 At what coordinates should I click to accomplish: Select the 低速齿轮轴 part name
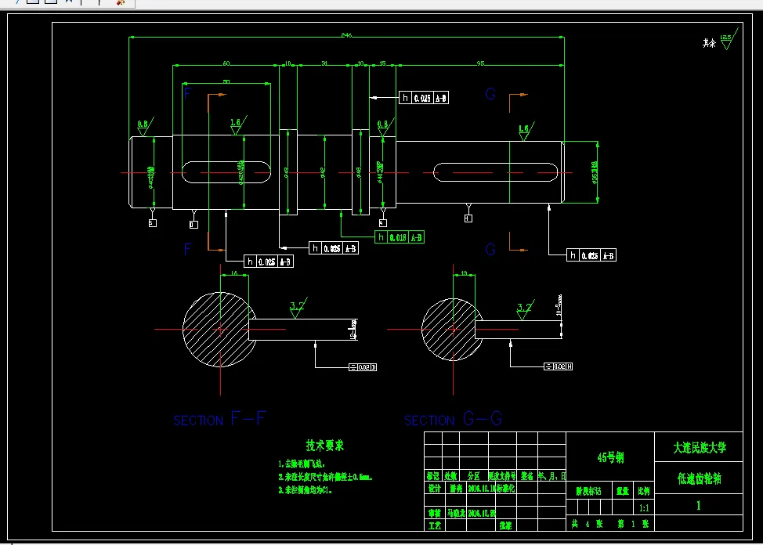tap(700, 478)
